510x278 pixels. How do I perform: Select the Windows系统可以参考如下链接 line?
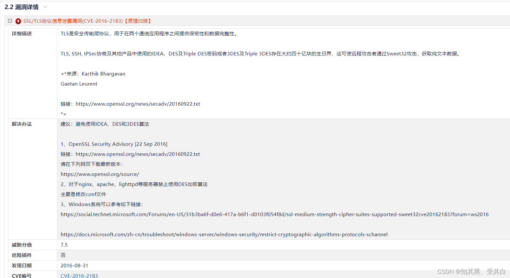point(102,204)
